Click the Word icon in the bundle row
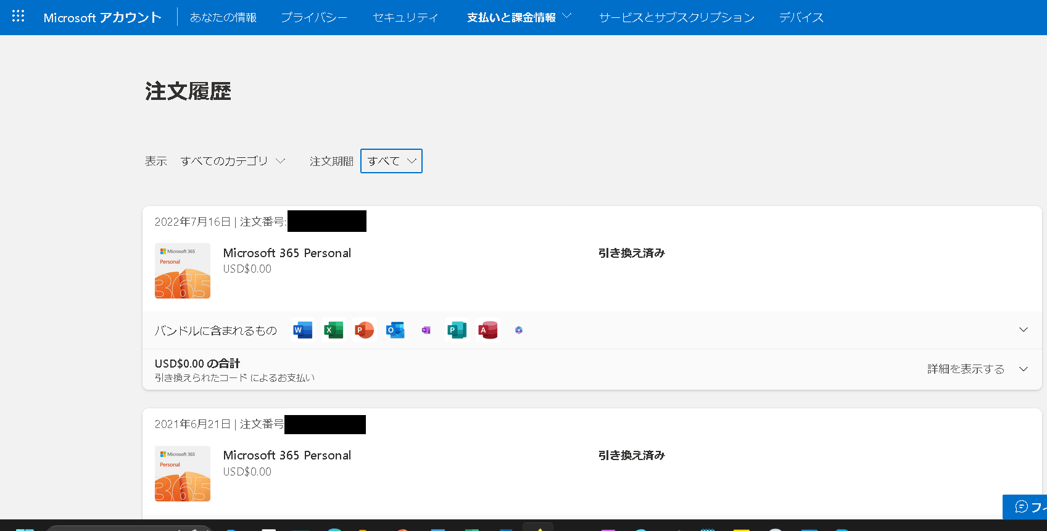 click(302, 330)
